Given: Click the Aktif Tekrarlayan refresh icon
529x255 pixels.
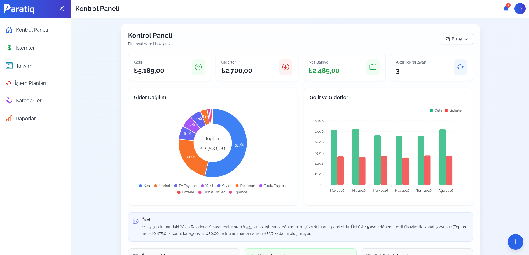Looking at the screenshot, I should click(x=460, y=67).
